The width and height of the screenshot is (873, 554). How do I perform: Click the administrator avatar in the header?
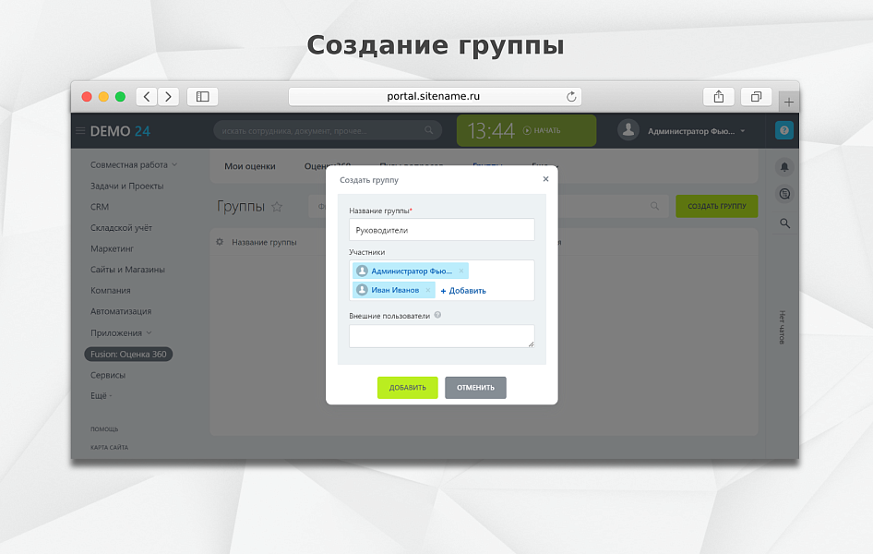pos(628,129)
